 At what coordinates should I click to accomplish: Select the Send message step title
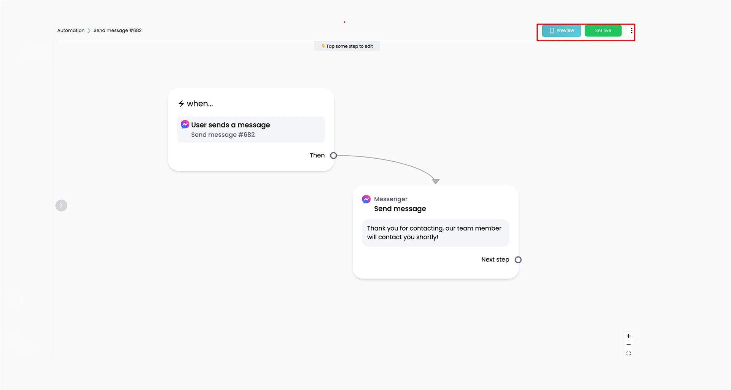click(x=400, y=209)
